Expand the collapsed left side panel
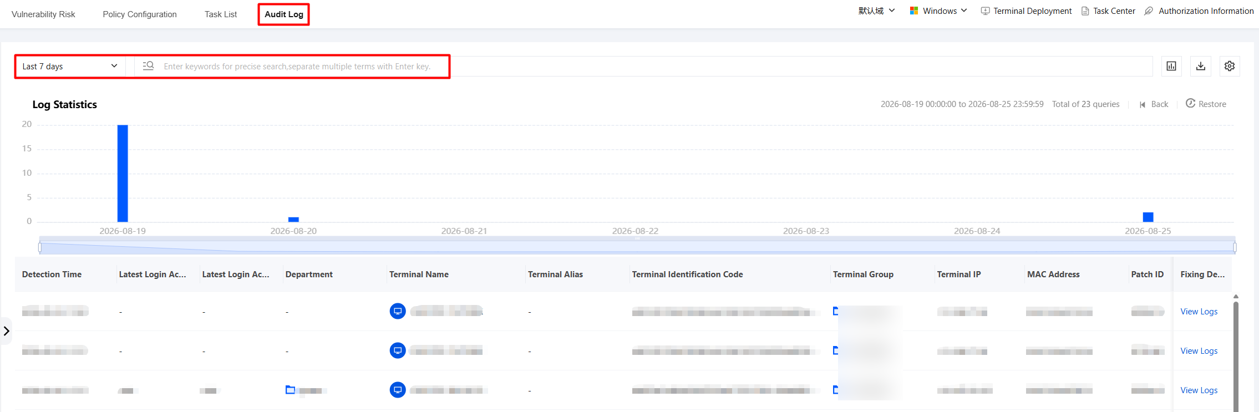This screenshot has height=412, width=1259. 6,331
